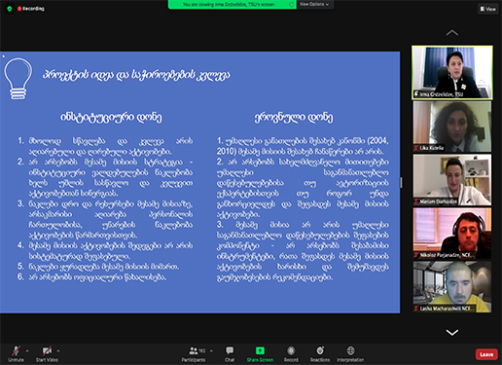This screenshot has width=502, height=365.
Task: Open the Chat panel
Action: click(x=230, y=350)
